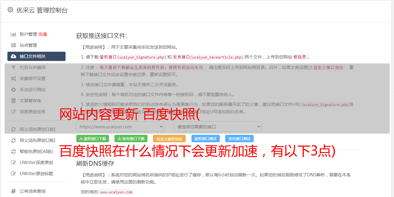394x197 pixels.
Task: Click the 根目录 highlighted text
Action: point(300,57)
